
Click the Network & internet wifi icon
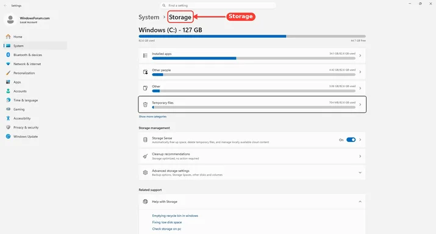pyautogui.click(x=8, y=64)
